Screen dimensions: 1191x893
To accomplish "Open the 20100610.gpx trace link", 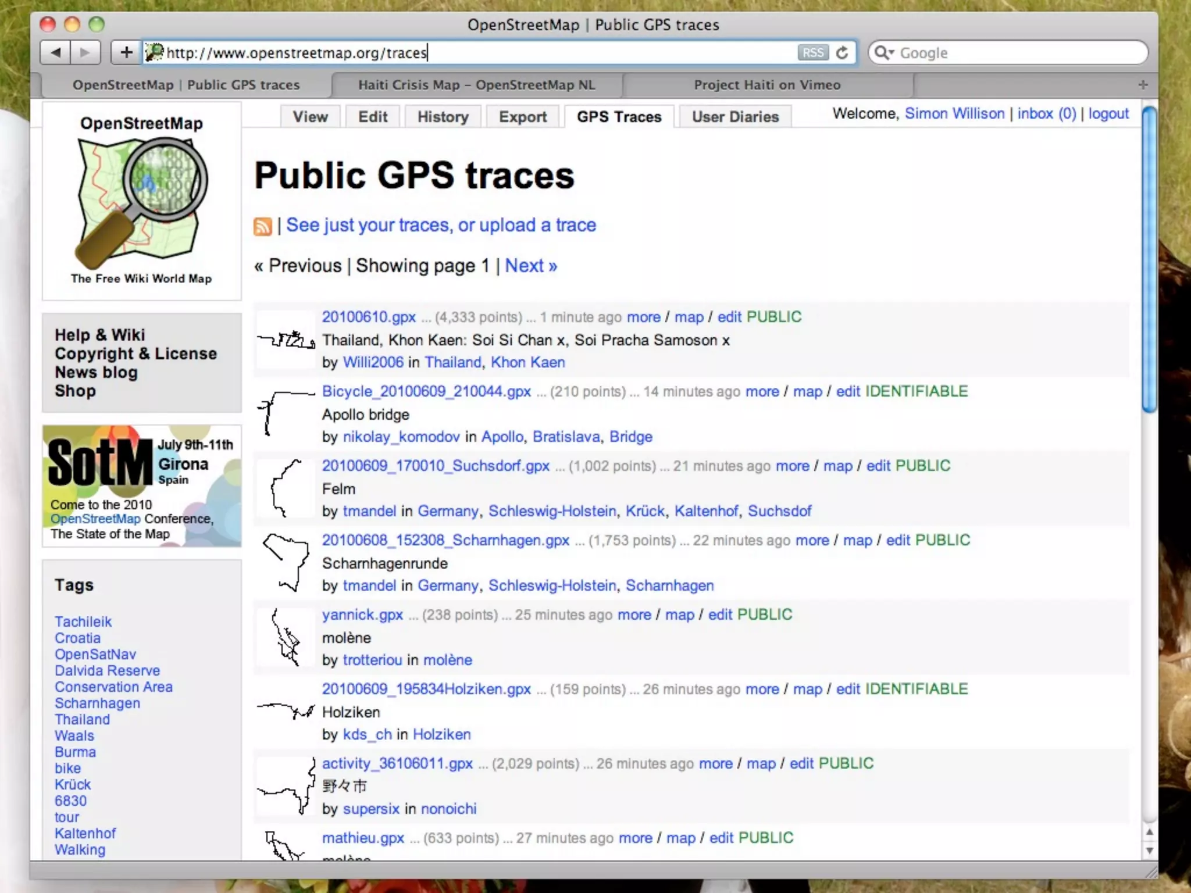I will (x=369, y=317).
